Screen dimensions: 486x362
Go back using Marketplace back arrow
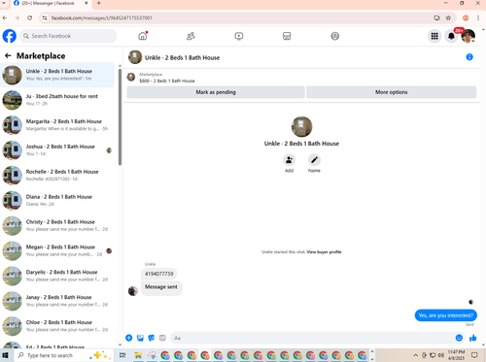(x=8, y=56)
